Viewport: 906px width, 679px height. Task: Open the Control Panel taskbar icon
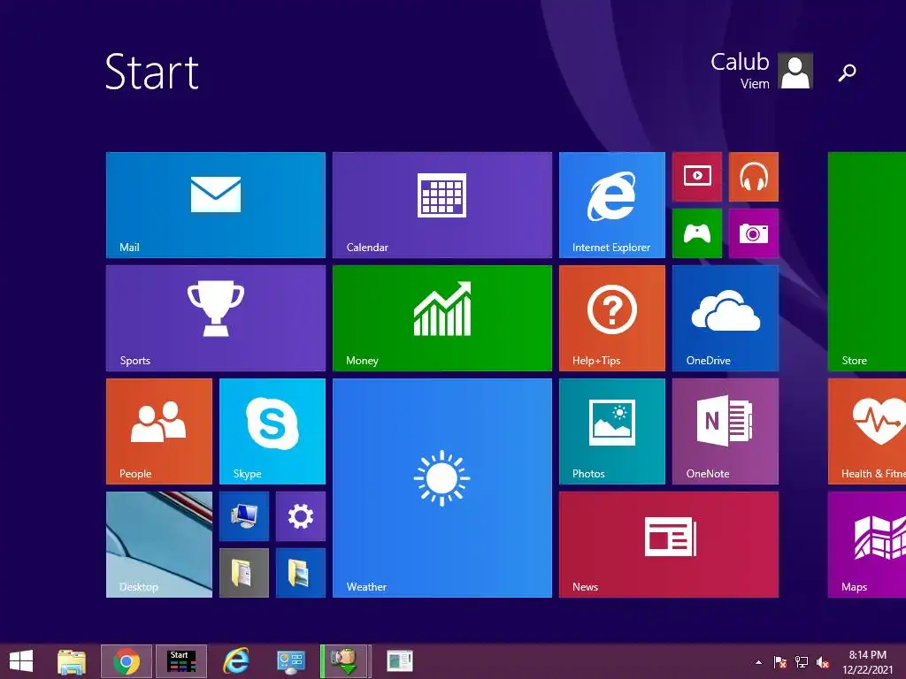point(290,661)
